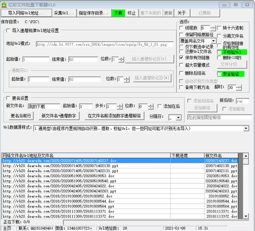The height and width of the screenshot is (231, 255).
Task: Click the 新文件名 text field
Action: point(44,106)
